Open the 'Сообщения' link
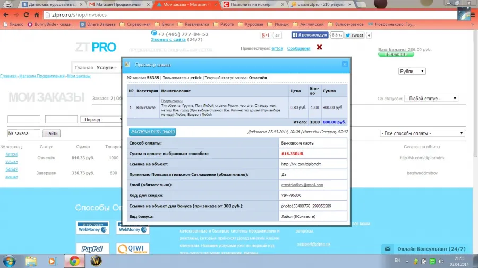478x268 pixels. click(x=298, y=49)
